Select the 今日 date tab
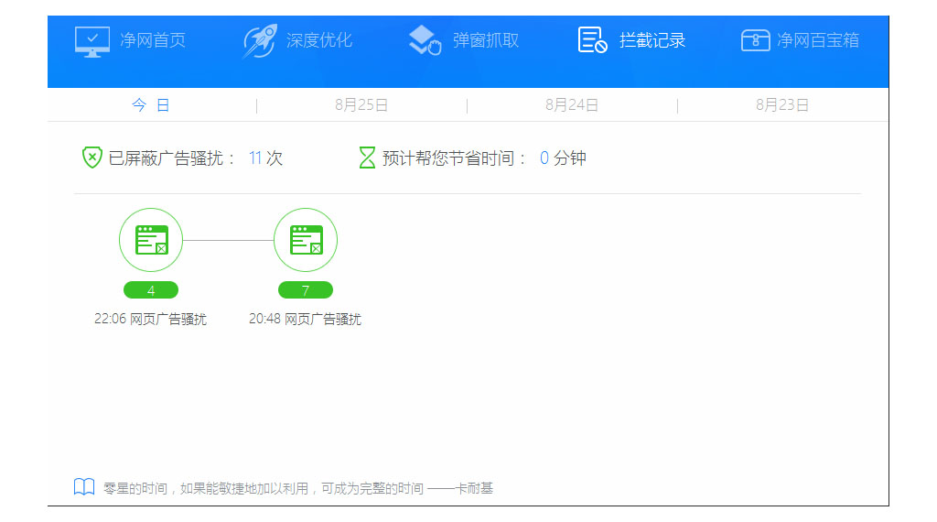This screenshot has height=522, width=937. tap(151, 105)
